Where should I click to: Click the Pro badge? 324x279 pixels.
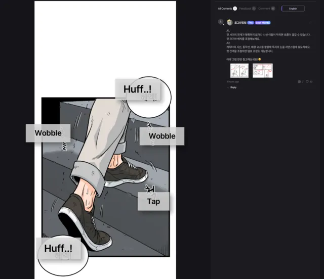tap(251, 23)
